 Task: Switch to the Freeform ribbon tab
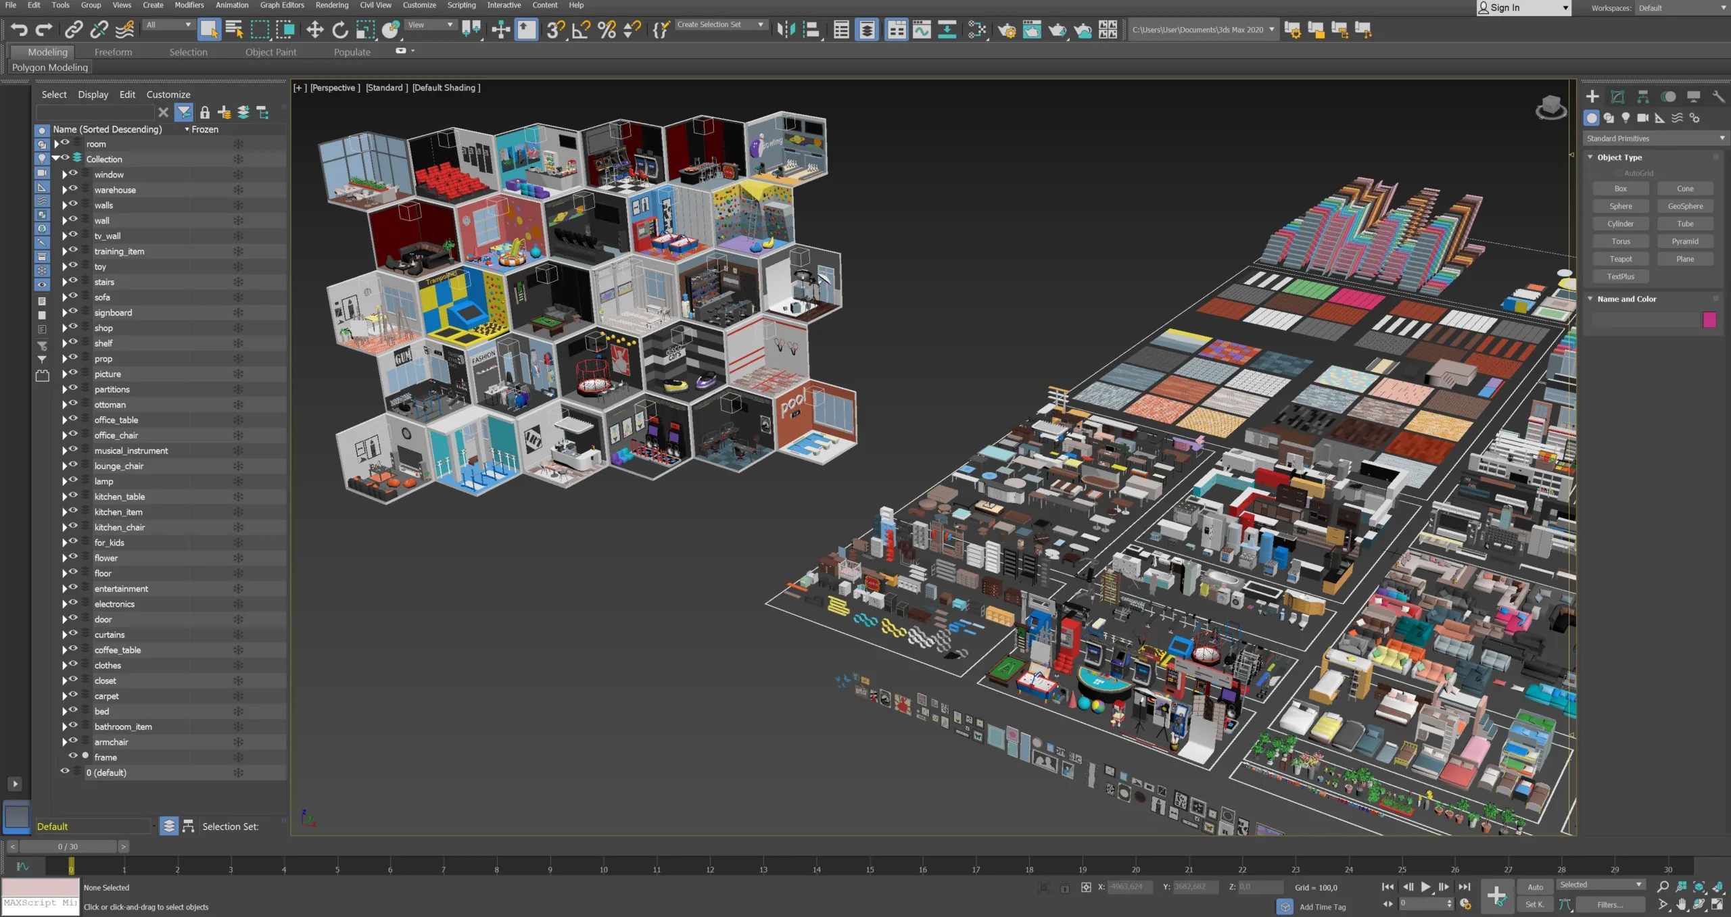click(113, 52)
